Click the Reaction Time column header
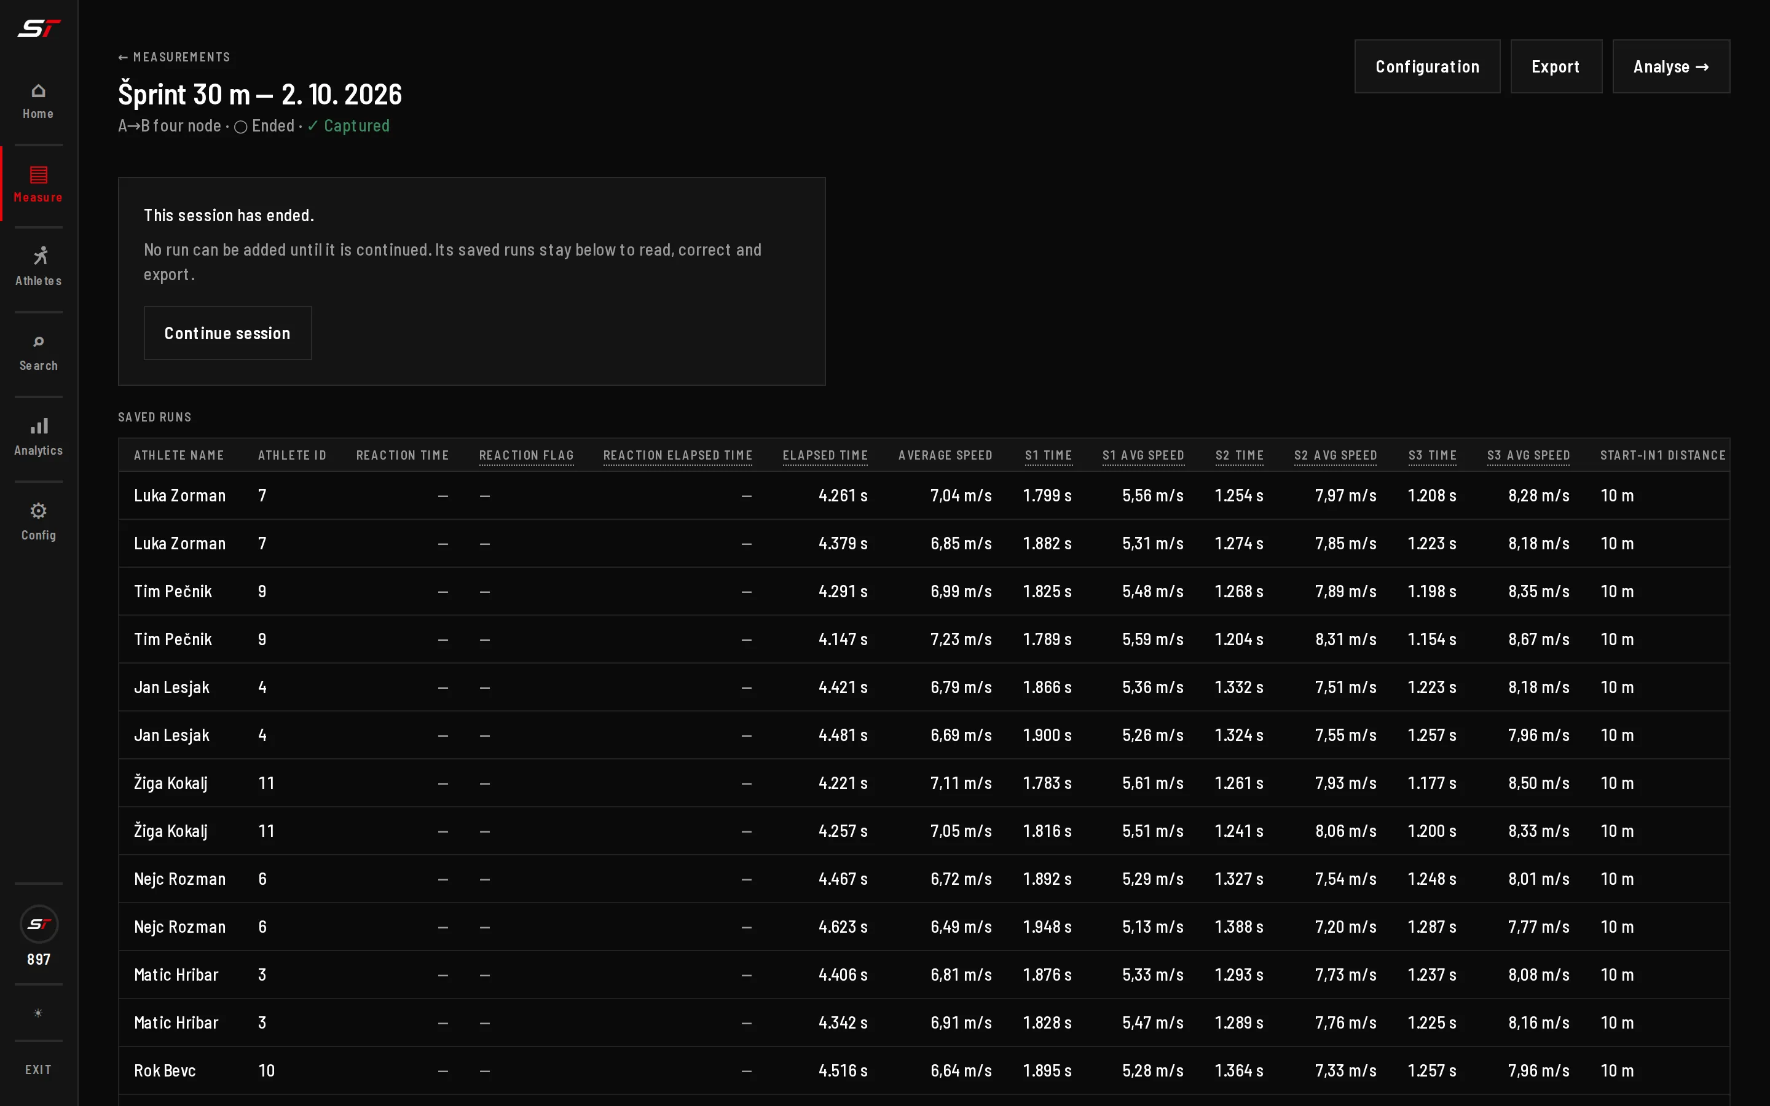 403,455
